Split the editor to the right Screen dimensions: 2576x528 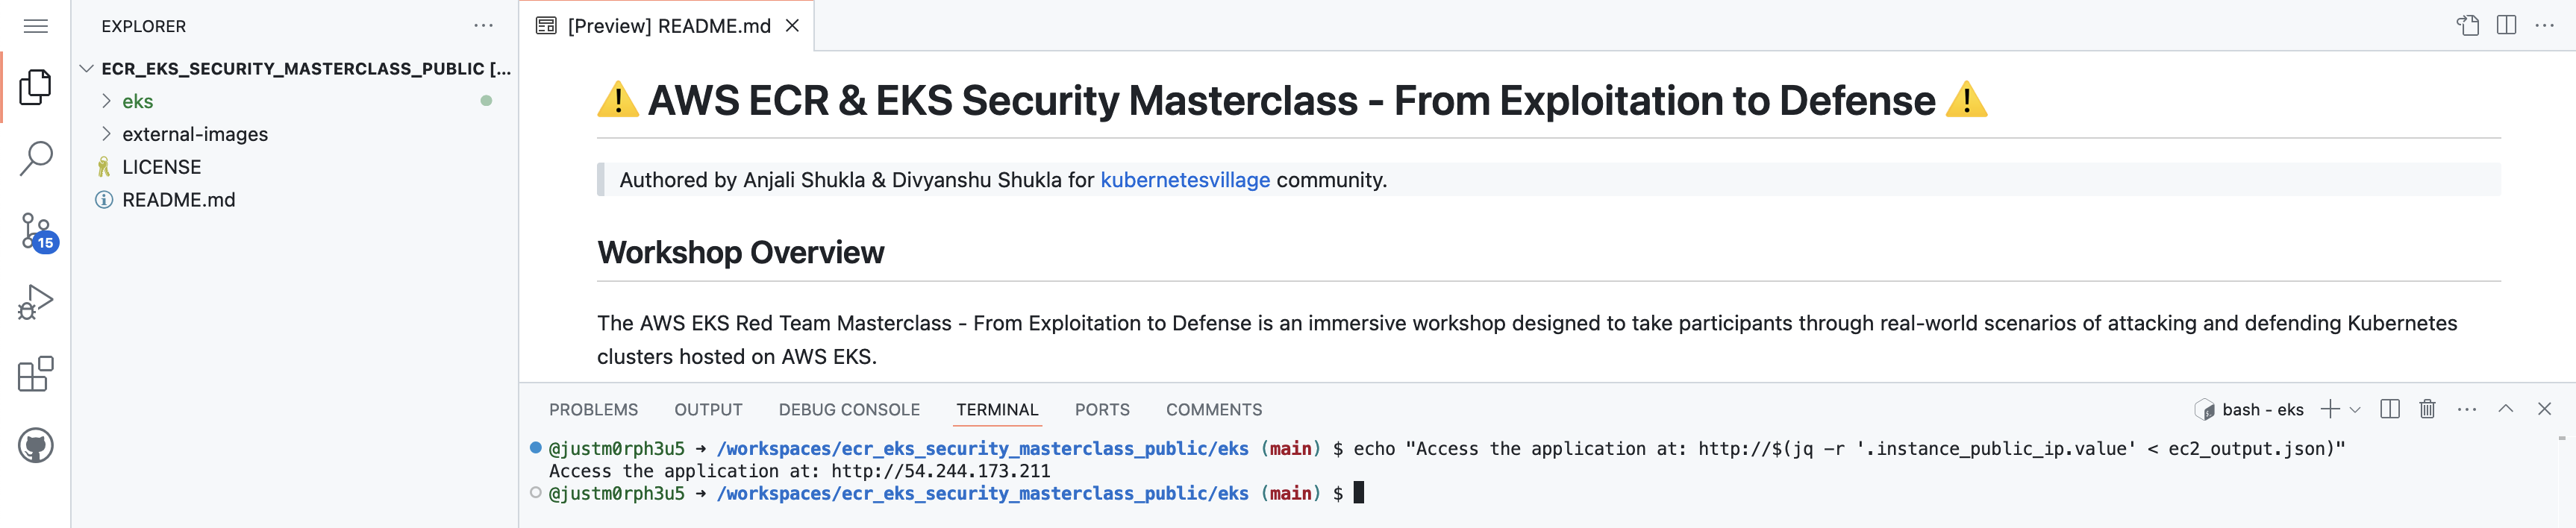[2506, 26]
